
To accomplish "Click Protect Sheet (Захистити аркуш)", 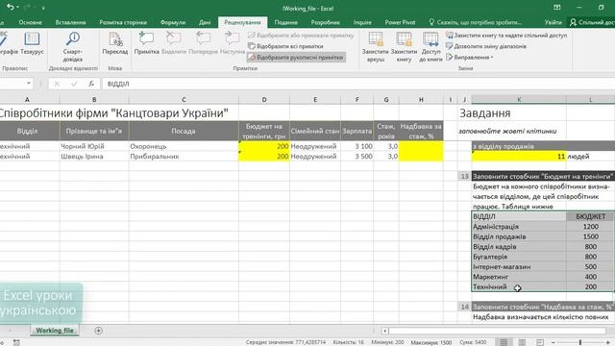I will [x=376, y=47].
